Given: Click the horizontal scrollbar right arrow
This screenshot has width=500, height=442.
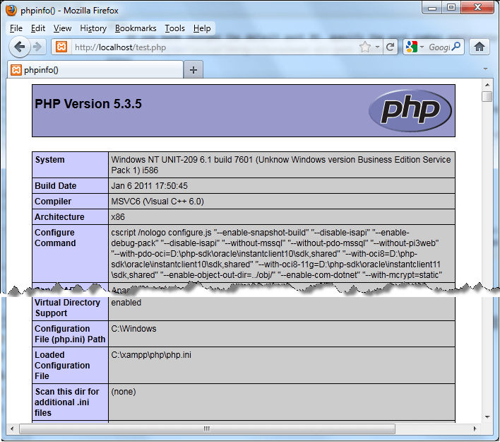Looking at the screenshot, I should 475,429.
